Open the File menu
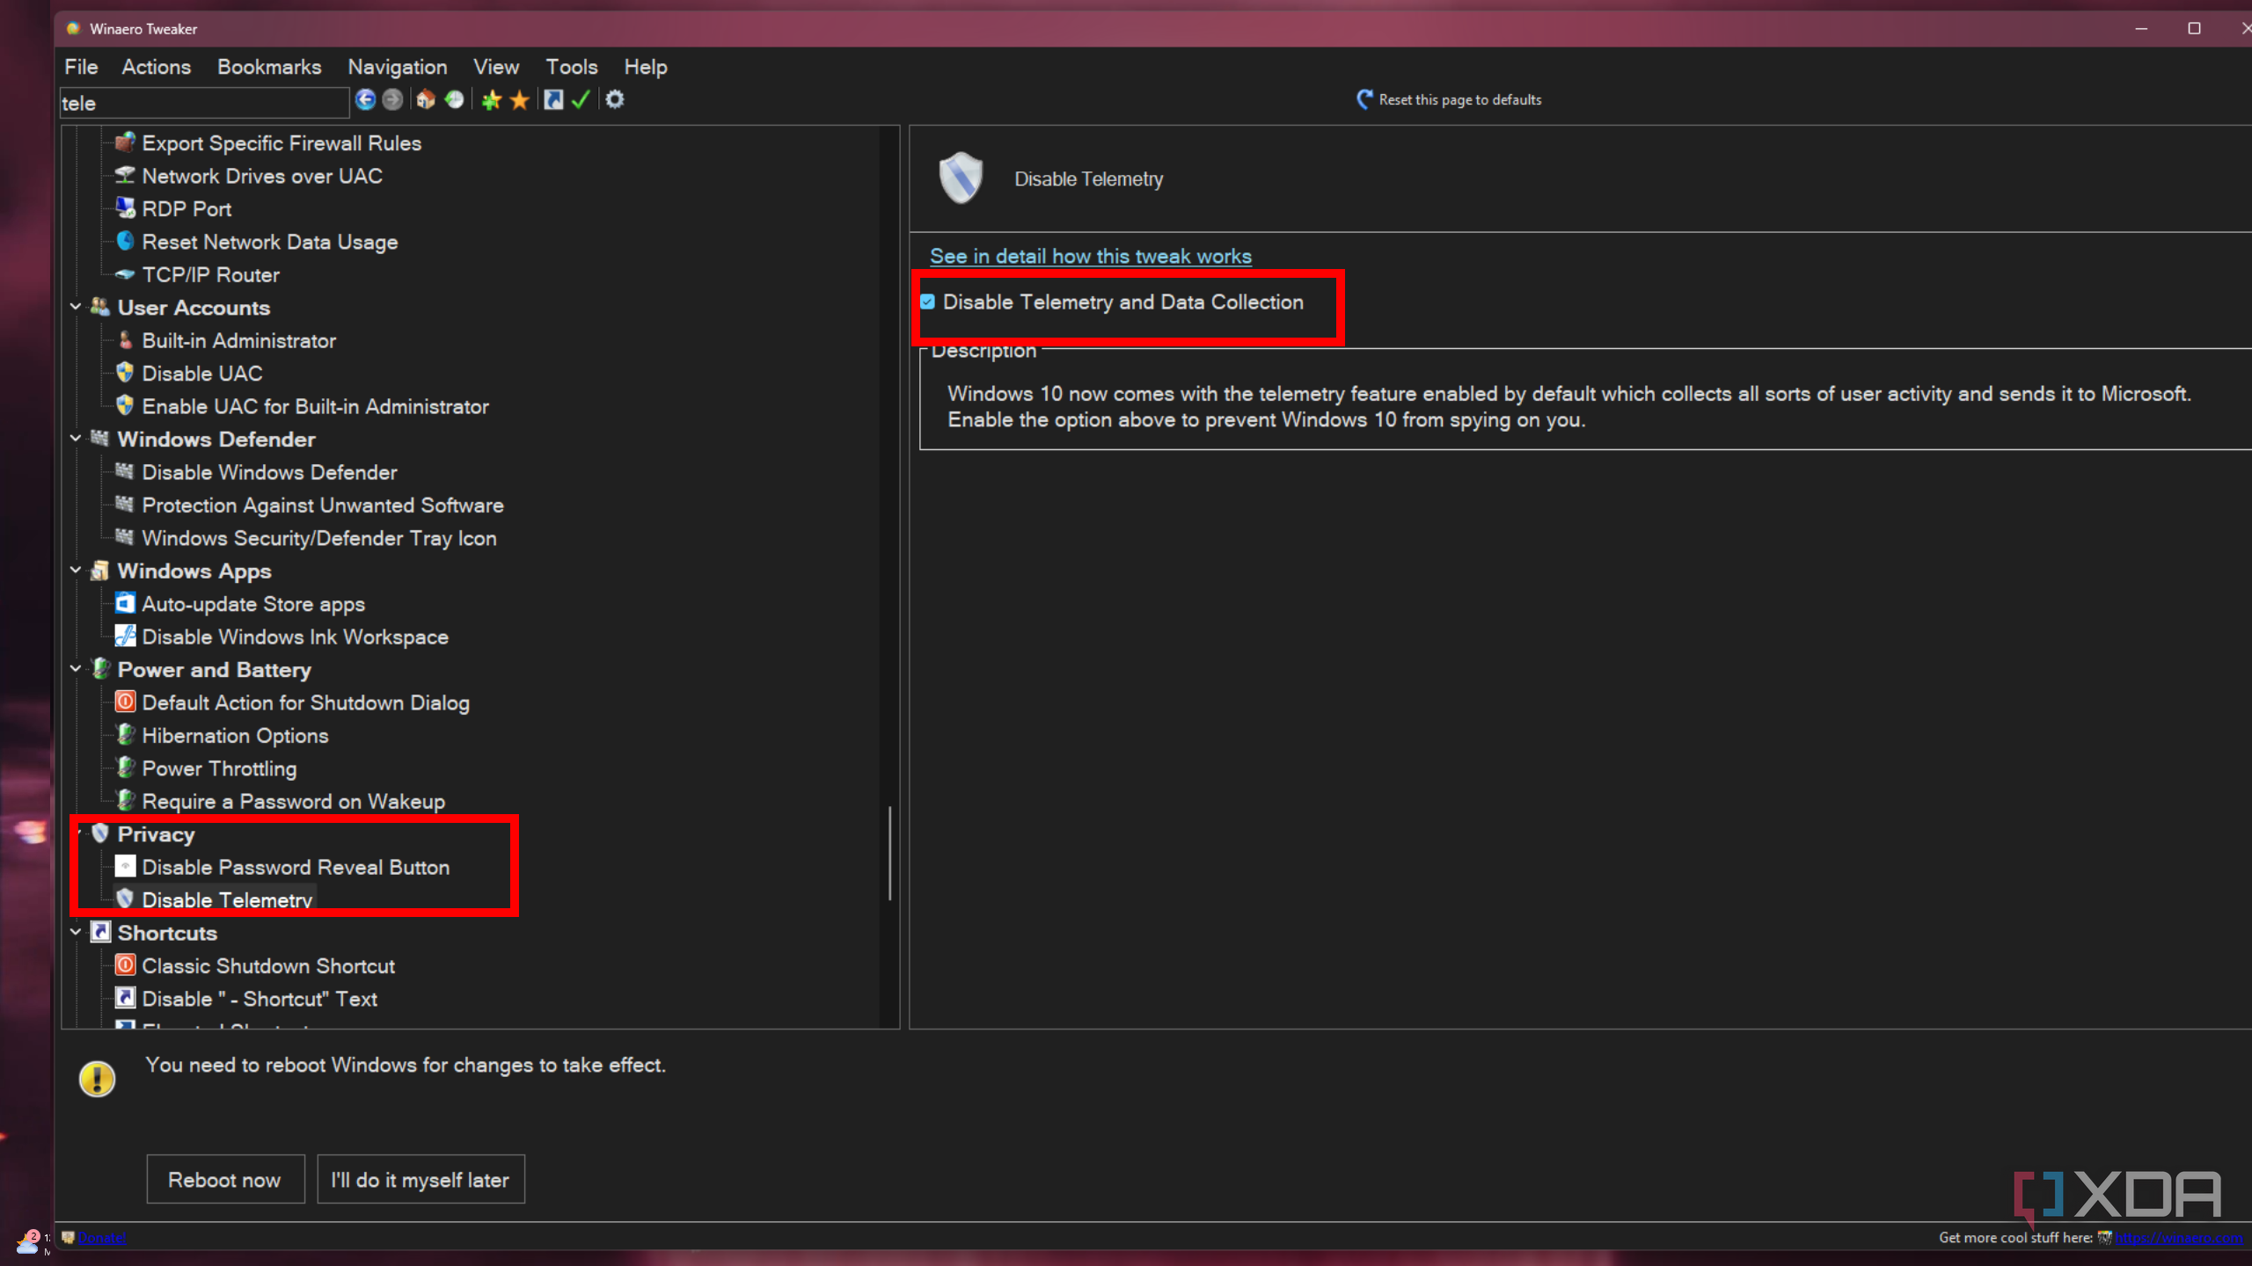The height and width of the screenshot is (1266, 2252). [x=81, y=67]
